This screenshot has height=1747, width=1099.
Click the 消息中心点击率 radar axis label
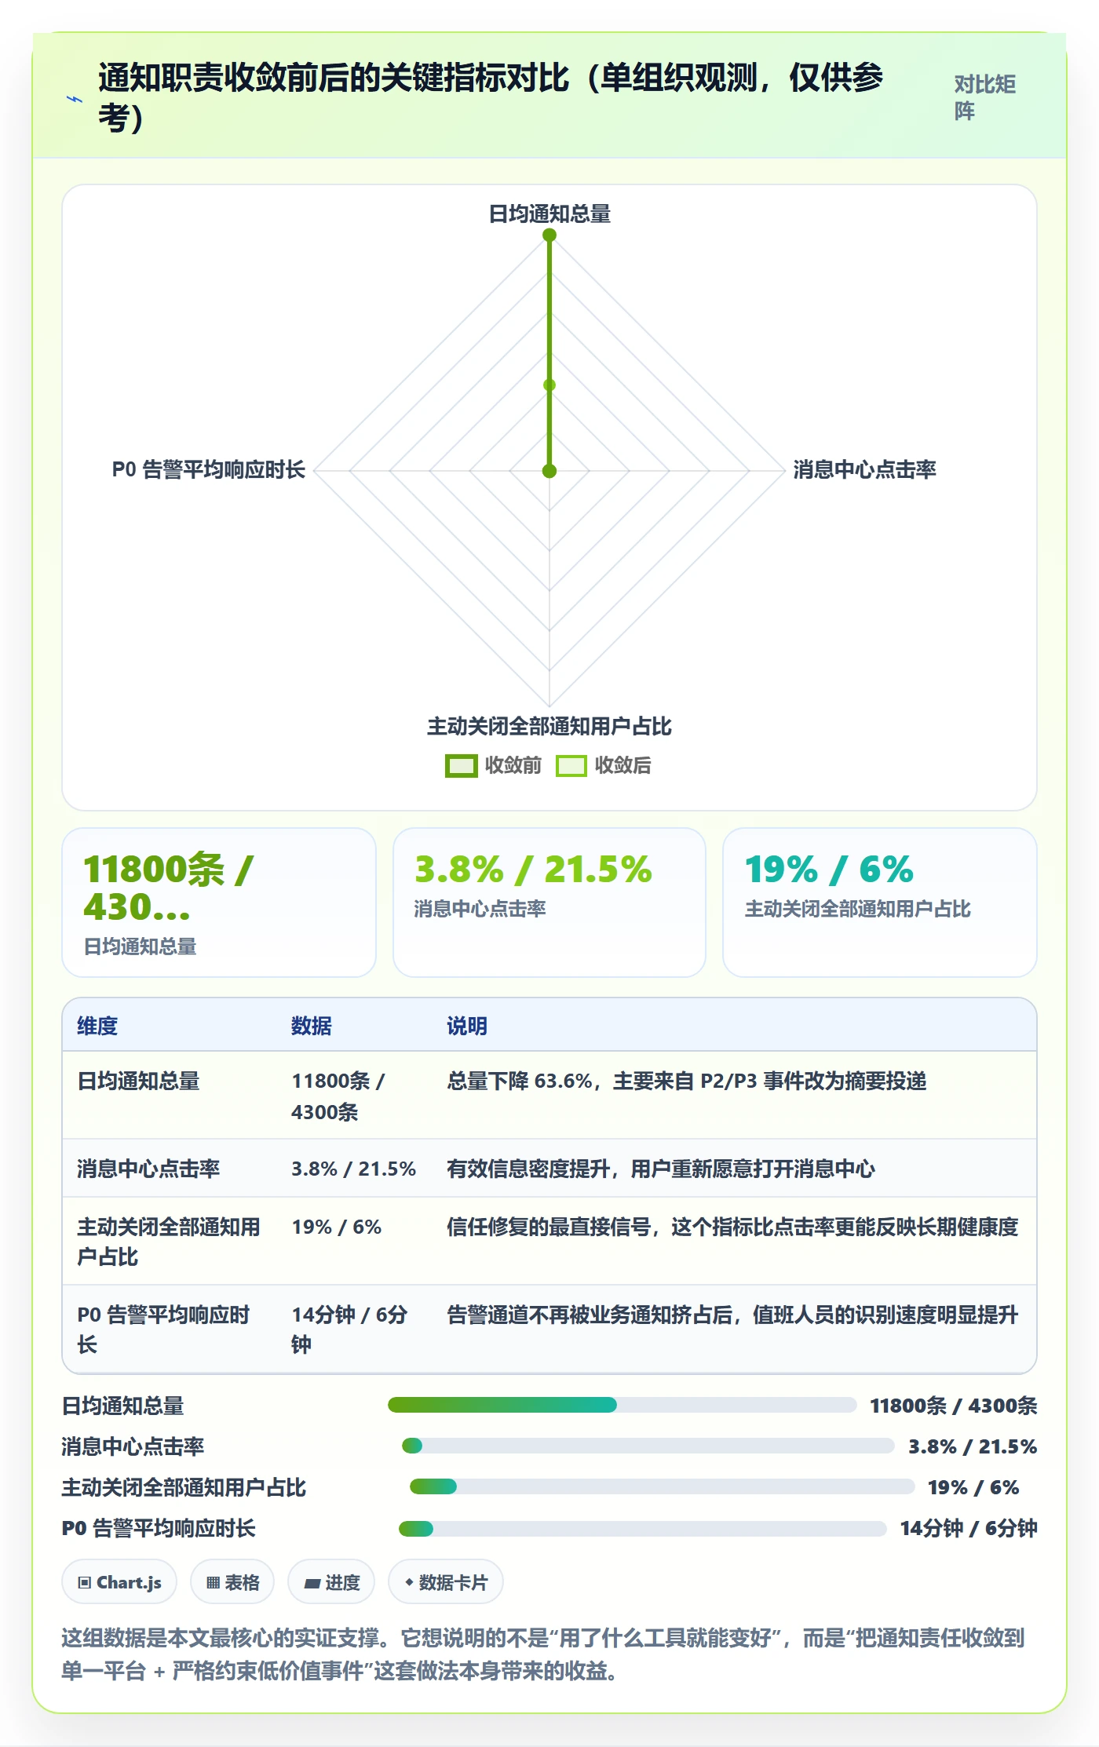(x=864, y=469)
